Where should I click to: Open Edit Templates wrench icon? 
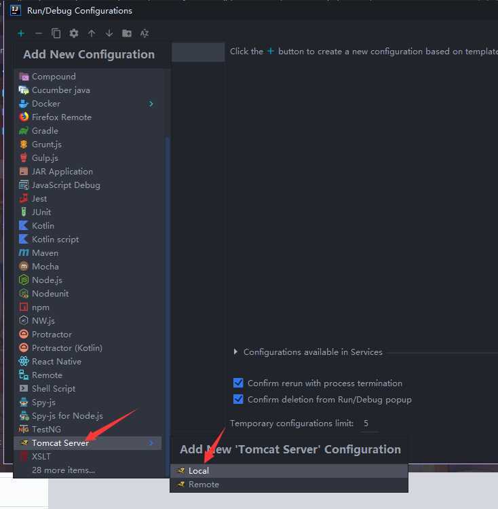click(74, 33)
